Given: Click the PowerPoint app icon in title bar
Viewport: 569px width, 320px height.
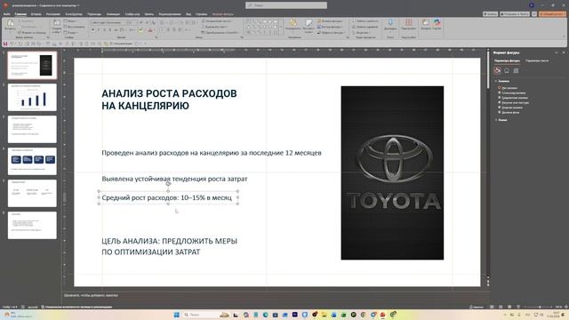Looking at the screenshot, I should pos(5,5).
